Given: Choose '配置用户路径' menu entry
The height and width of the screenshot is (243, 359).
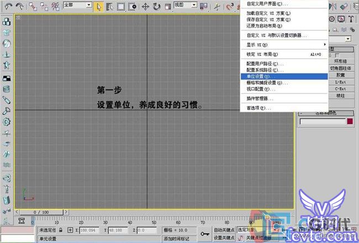Looking at the screenshot, I should tap(284, 64).
